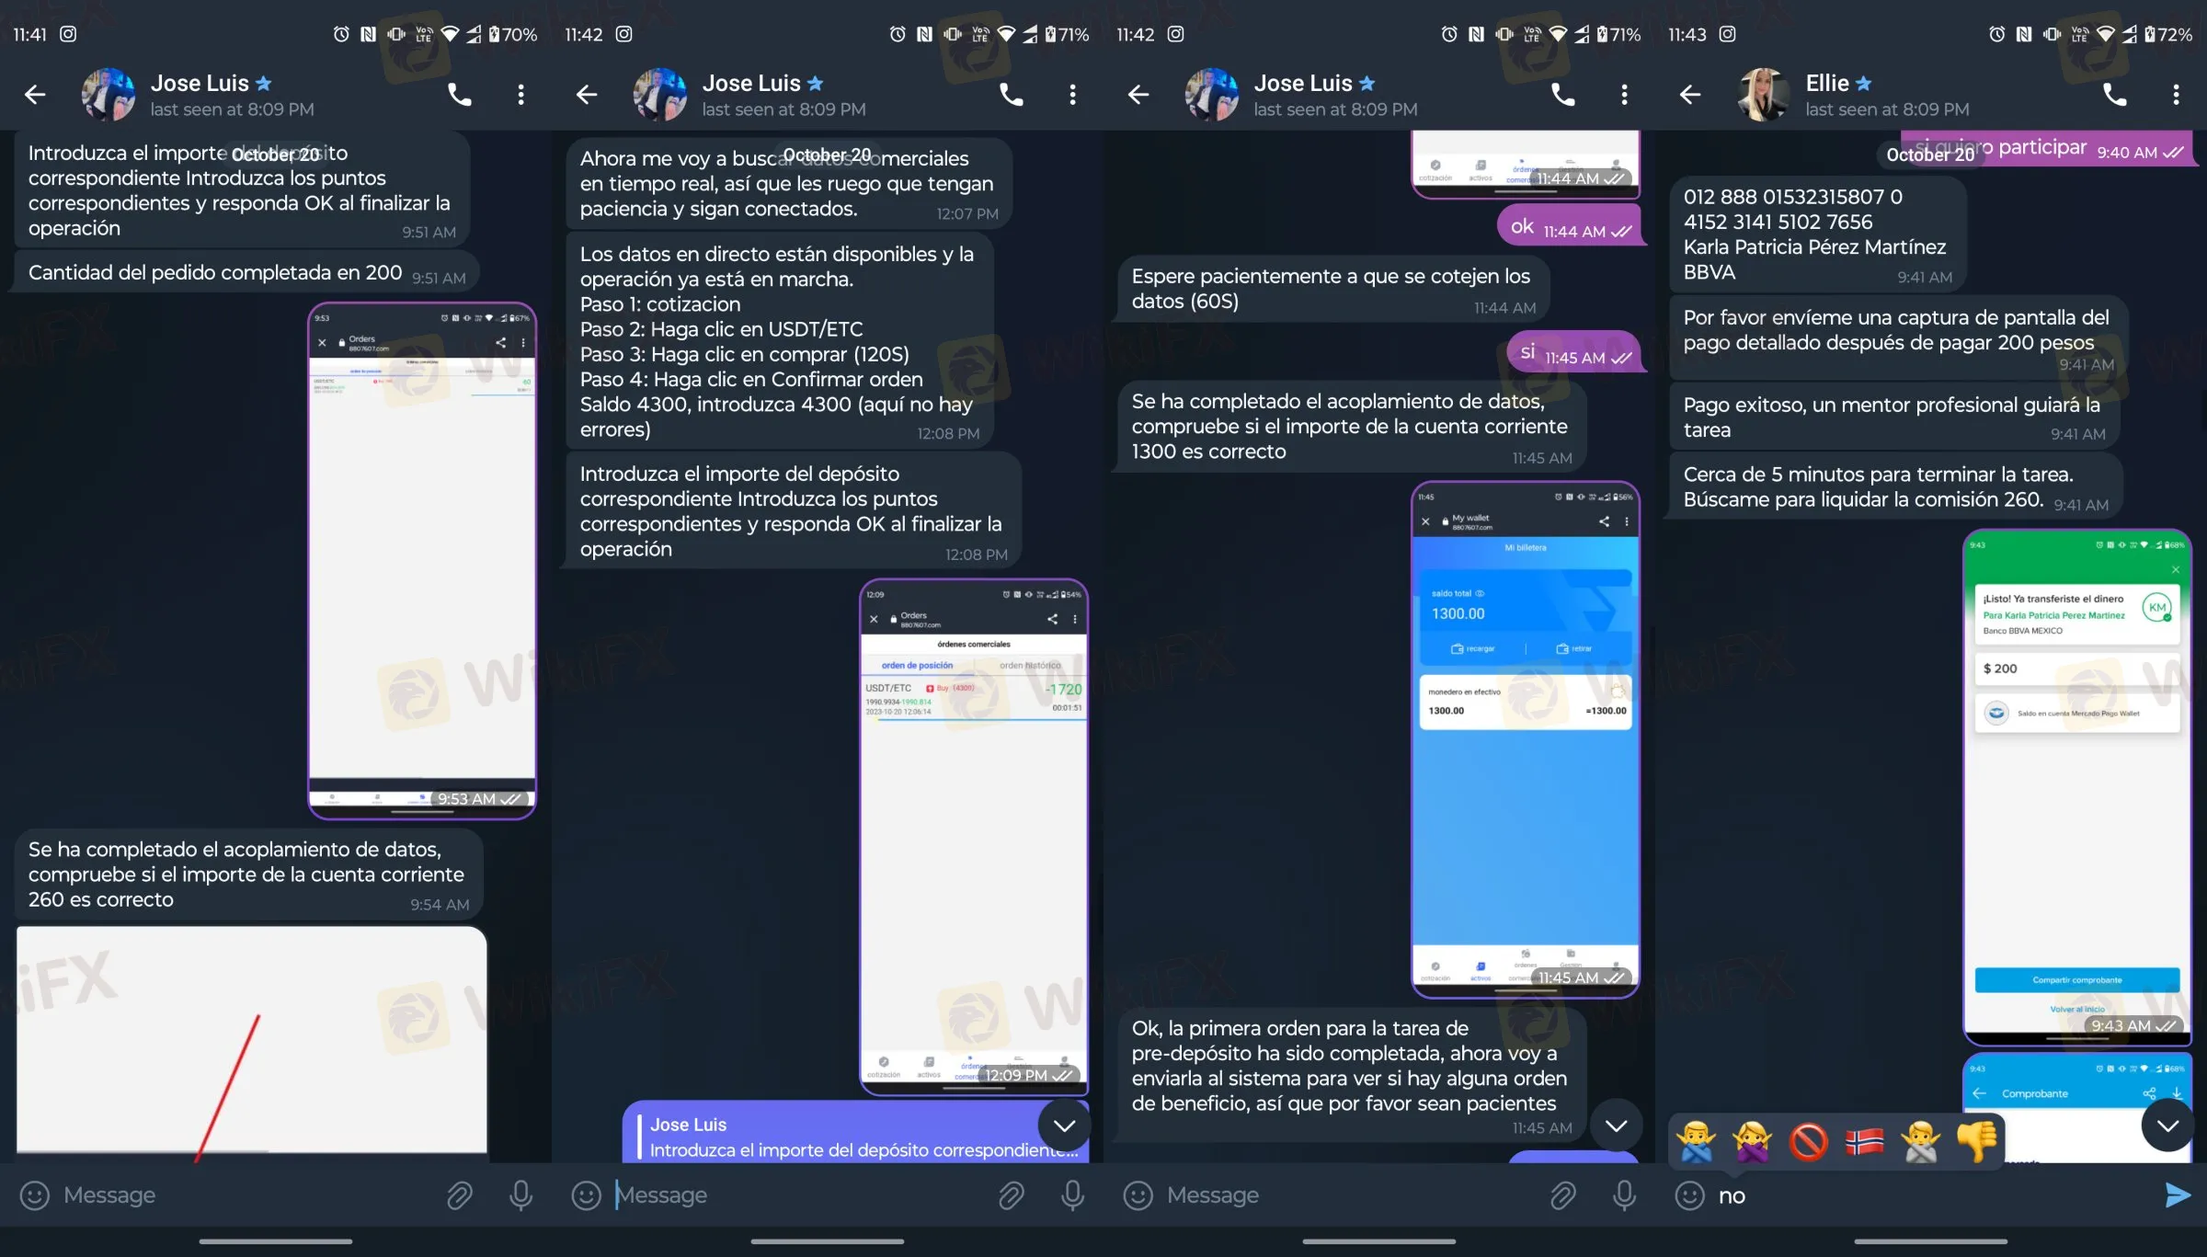Send the typed "no" message to Ellie
The height and width of the screenshot is (1257, 2207).
coord(2178,1194)
